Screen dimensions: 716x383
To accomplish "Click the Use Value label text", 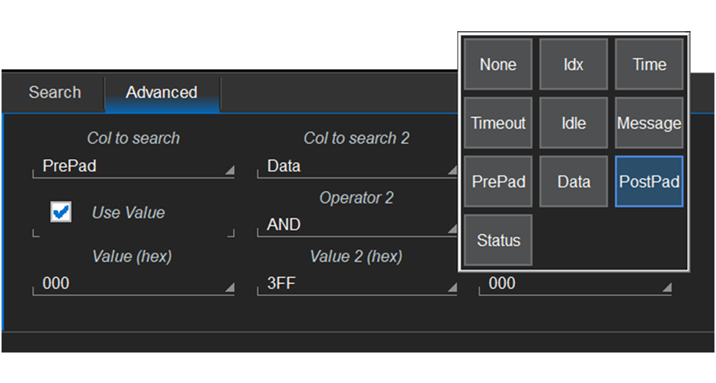I will (x=128, y=213).
